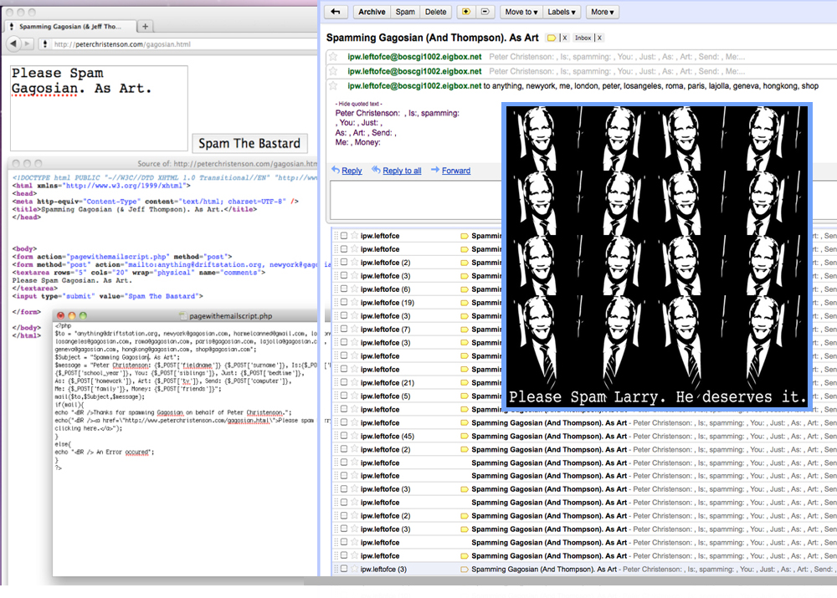
Task: Click the quick reply box below the message
Action: tap(416, 200)
